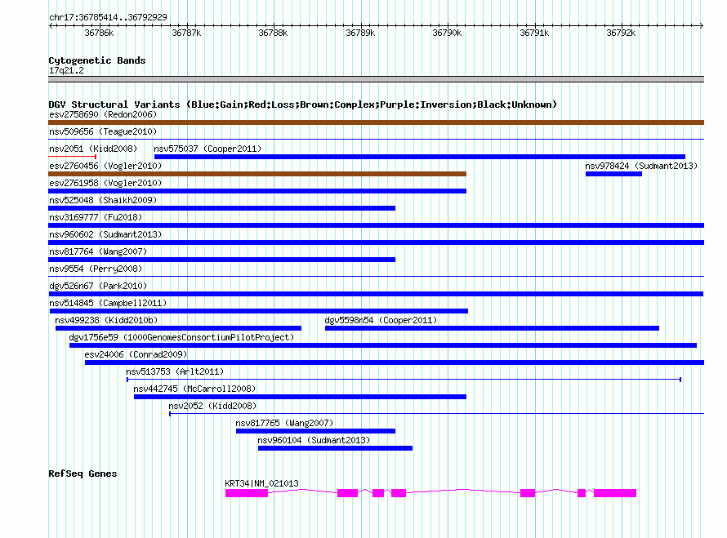
Task: Open the nsv499238 (Kidd2010b) variant label
Action: pos(106,320)
